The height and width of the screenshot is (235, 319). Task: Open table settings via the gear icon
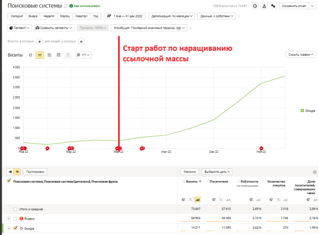(315, 172)
